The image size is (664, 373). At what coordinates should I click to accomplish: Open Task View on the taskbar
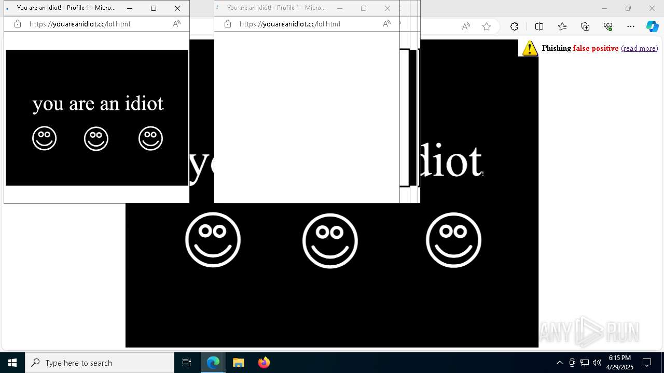[187, 363]
